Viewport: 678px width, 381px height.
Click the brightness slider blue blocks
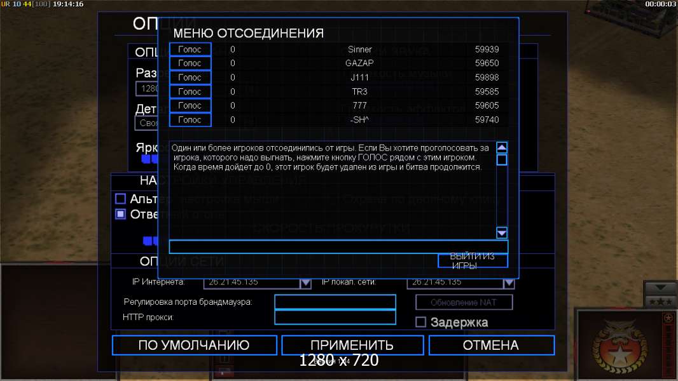click(150, 159)
